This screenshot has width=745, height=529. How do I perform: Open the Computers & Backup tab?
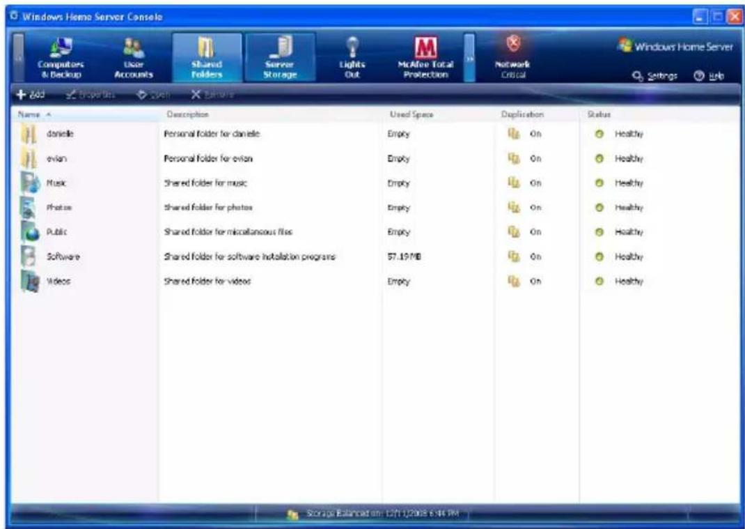pyautogui.click(x=60, y=58)
